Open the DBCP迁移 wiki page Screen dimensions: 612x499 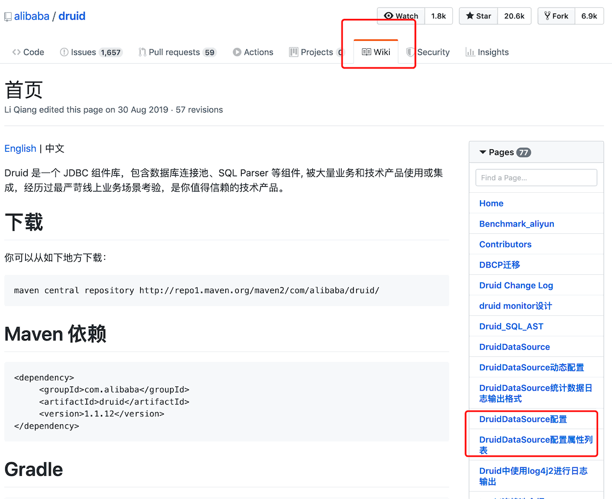click(x=499, y=265)
